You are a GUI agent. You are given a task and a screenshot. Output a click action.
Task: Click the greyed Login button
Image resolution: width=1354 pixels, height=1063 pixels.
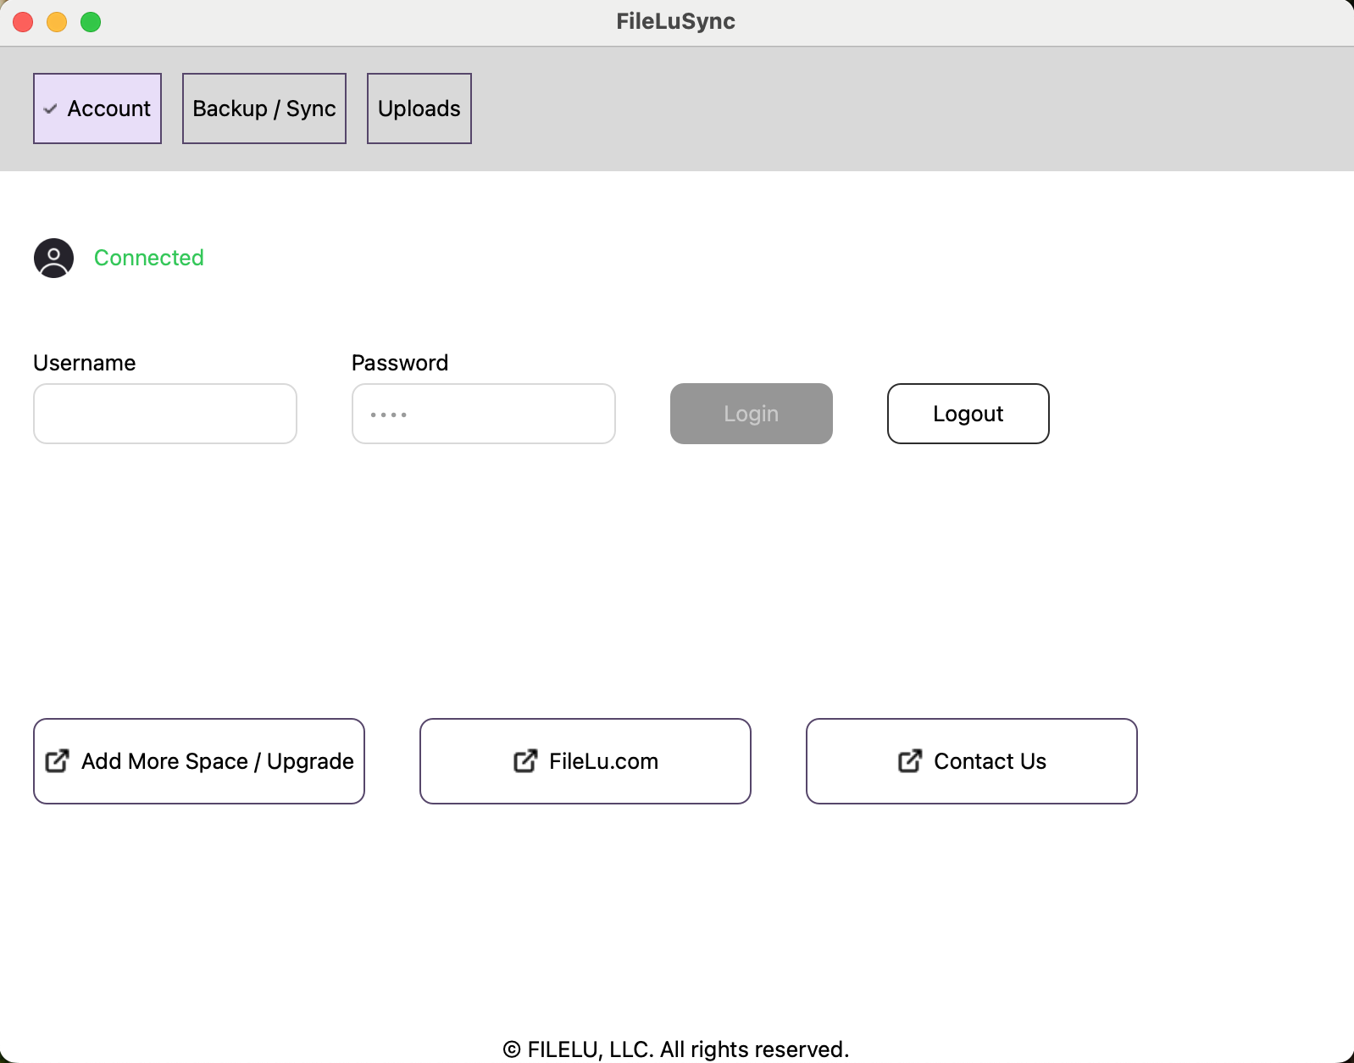click(x=752, y=414)
